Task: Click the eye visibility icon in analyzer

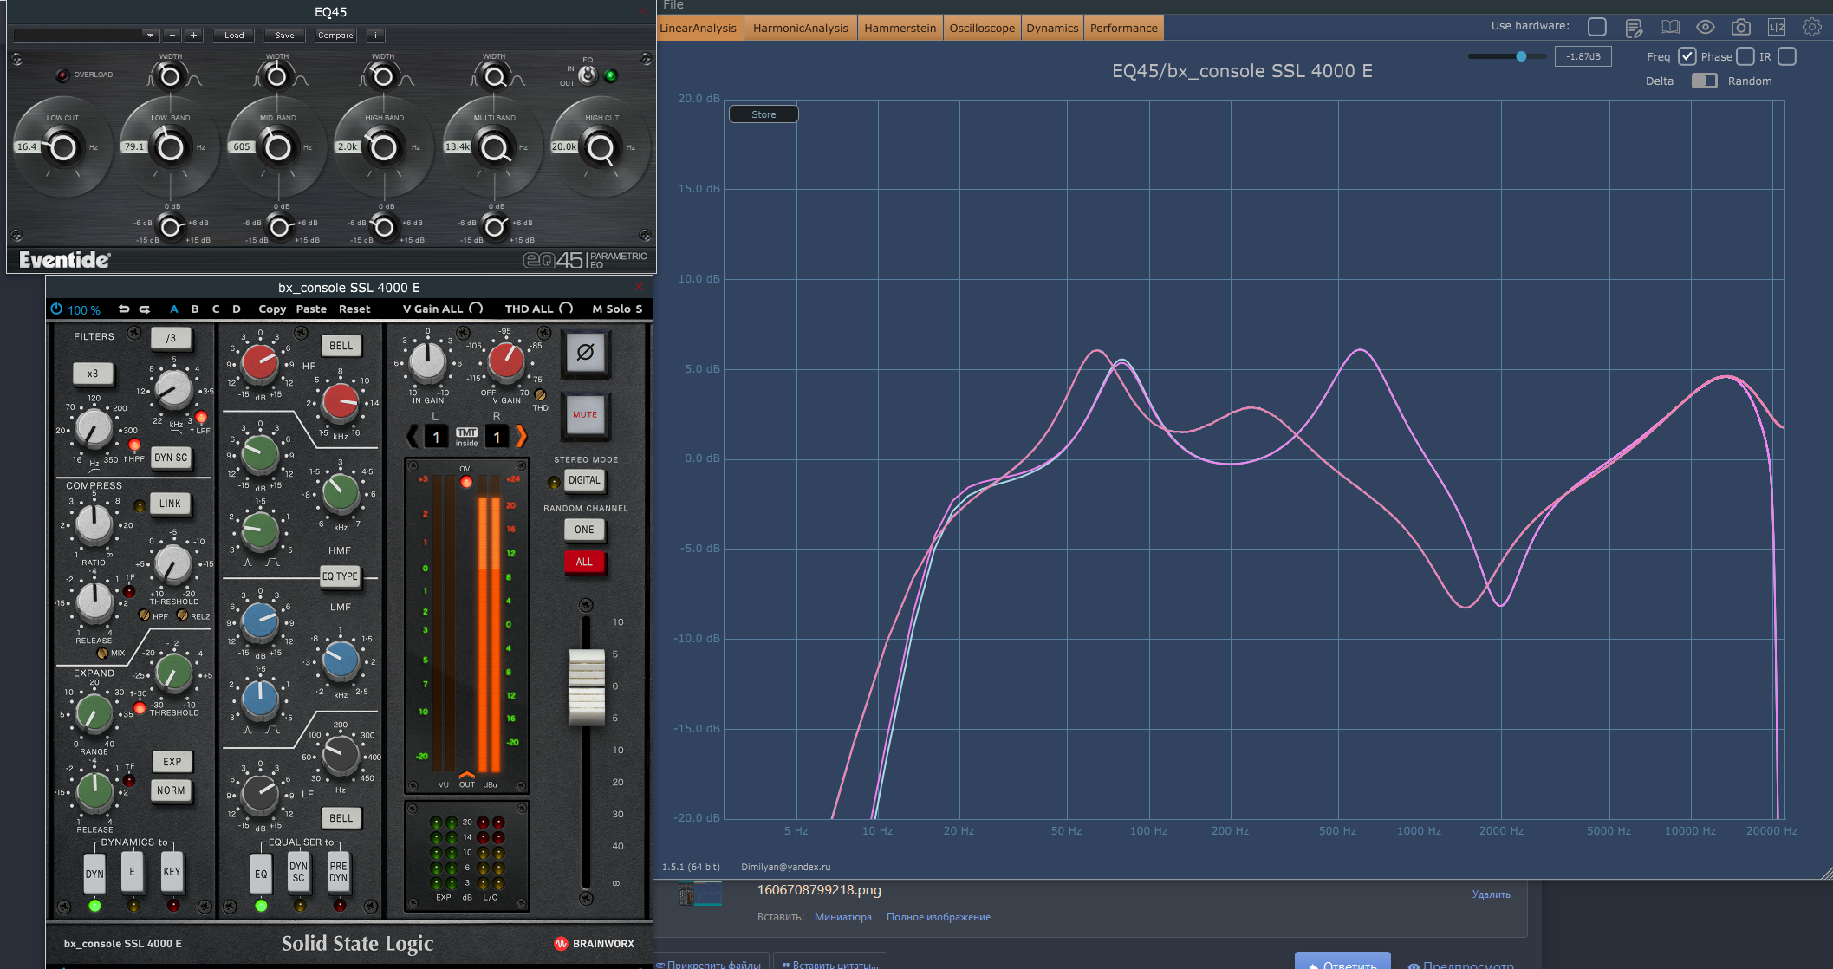Action: tap(1705, 28)
